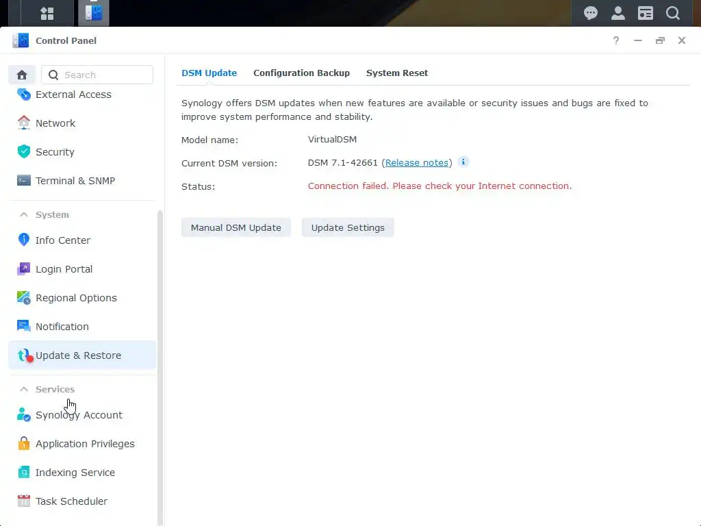Screen dimensions: 701x526
Task: Switch to the System Reset tab
Action: 396,73
